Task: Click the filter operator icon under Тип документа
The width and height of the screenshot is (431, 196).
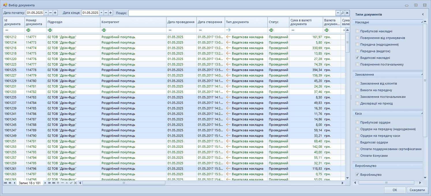Action: (228, 30)
